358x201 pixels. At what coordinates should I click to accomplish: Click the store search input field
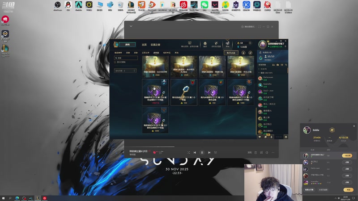pos(126,58)
